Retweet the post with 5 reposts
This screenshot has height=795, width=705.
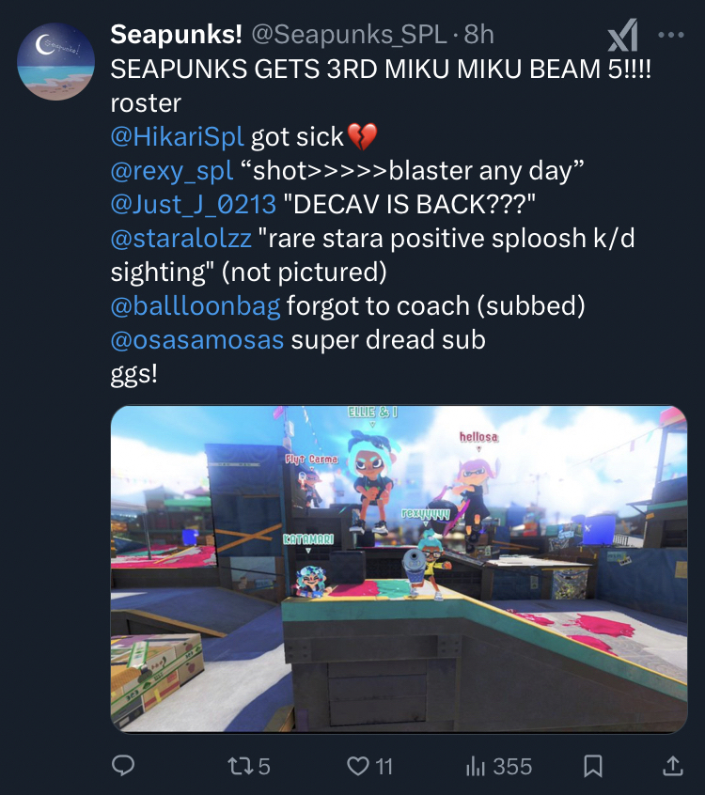pyautogui.click(x=248, y=766)
